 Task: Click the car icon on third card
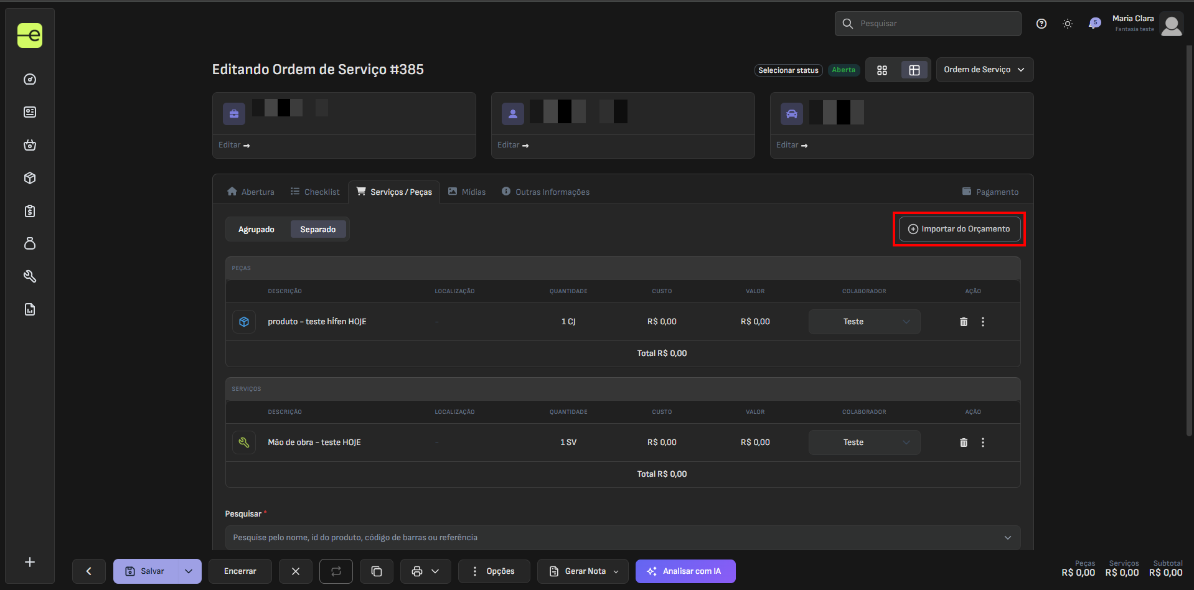(792, 114)
